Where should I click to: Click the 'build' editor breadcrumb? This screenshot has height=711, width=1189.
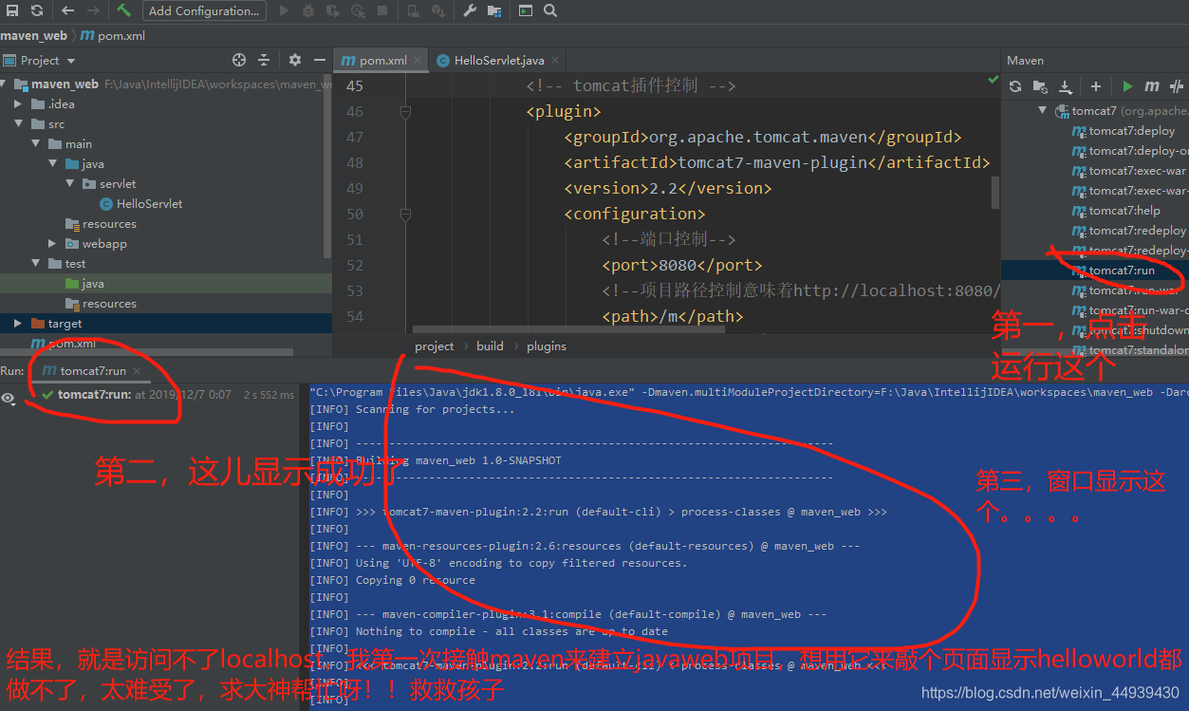(x=490, y=346)
